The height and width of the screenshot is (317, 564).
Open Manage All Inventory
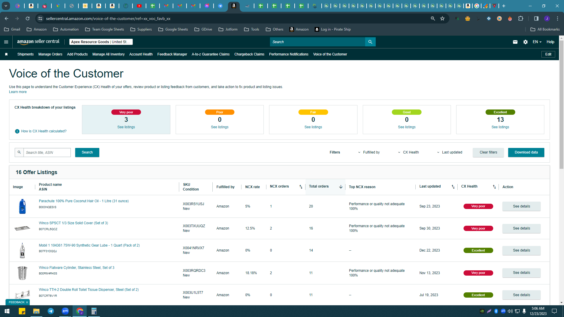point(108,54)
